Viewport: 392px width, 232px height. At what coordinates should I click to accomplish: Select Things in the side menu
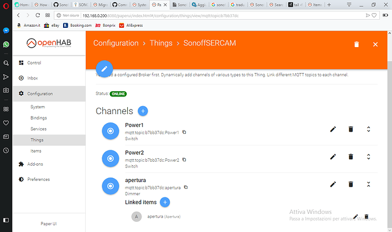49,140
